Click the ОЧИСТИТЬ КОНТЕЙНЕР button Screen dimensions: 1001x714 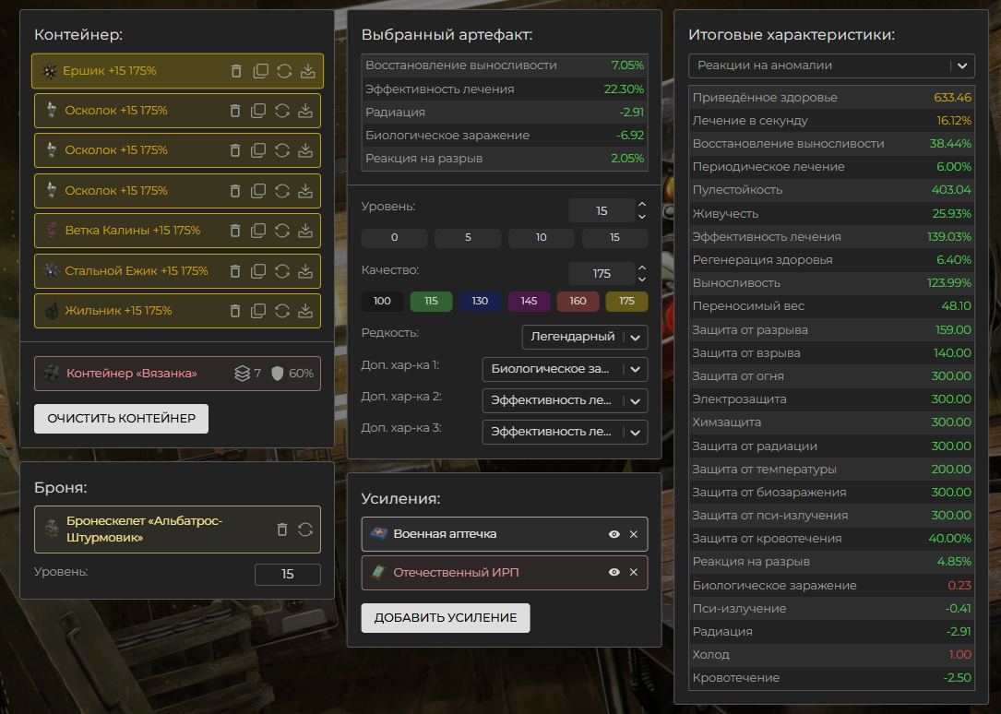click(x=121, y=419)
